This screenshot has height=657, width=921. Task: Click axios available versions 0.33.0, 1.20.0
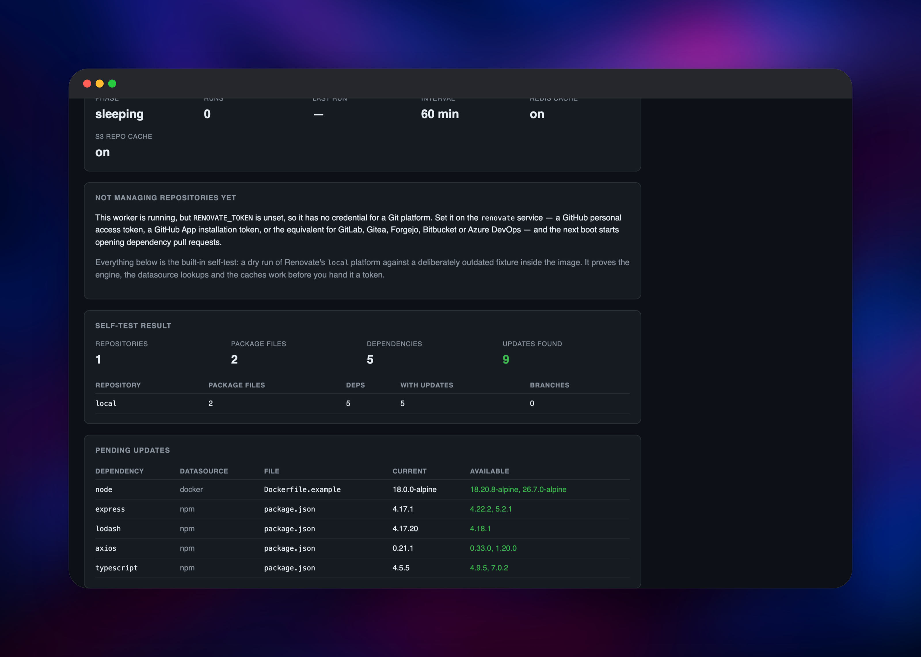click(x=493, y=548)
